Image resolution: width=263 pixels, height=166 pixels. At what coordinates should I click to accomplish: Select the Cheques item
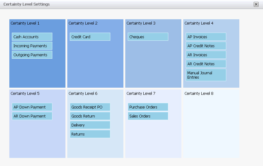pyautogui.click(x=148, y=37)
